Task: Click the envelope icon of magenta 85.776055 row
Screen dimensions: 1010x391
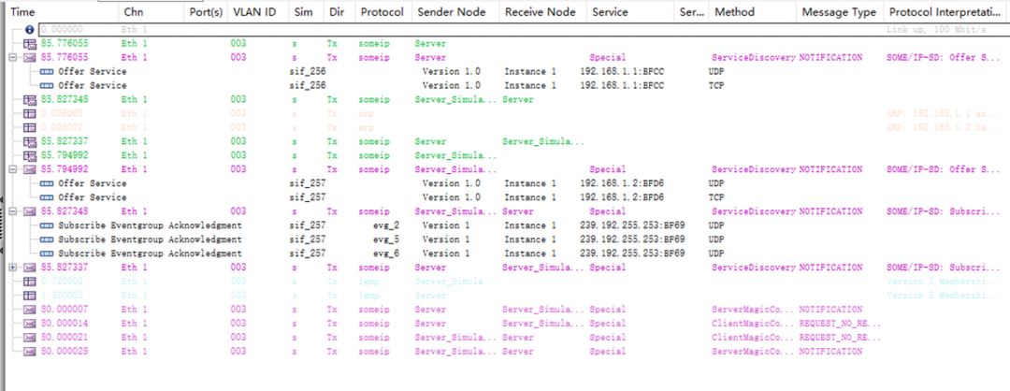Action: [x=30, y=57]
